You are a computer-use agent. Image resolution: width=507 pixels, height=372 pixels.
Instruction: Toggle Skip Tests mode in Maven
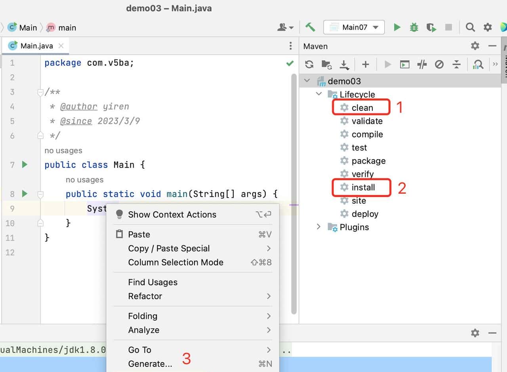[439, 65]
